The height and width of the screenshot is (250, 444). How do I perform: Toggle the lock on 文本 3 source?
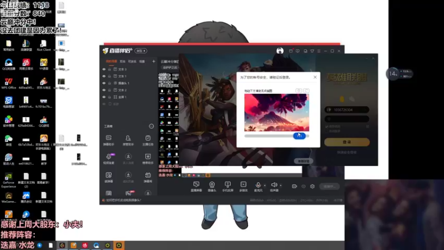pyautogui.click(x=109, y=69)
